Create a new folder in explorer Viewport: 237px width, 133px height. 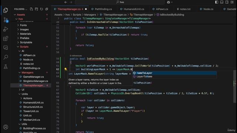[36, 9]
